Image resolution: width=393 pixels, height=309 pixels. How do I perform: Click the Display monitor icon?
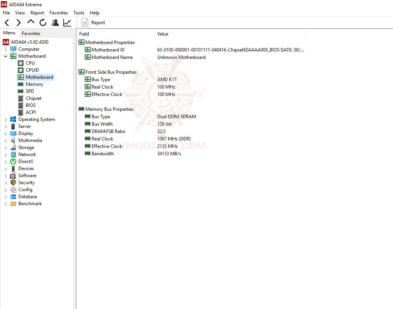(13, 133)
